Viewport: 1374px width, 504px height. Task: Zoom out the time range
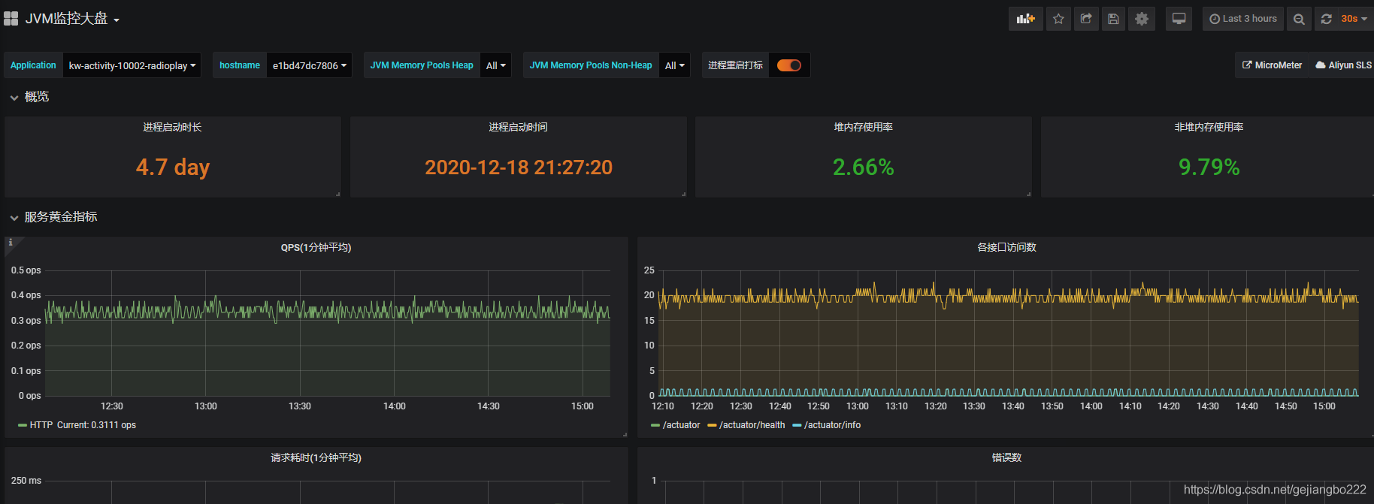(1299, 19)
